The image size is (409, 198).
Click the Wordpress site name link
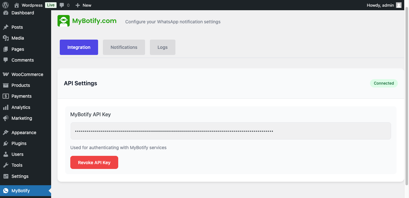pos(32,5)
